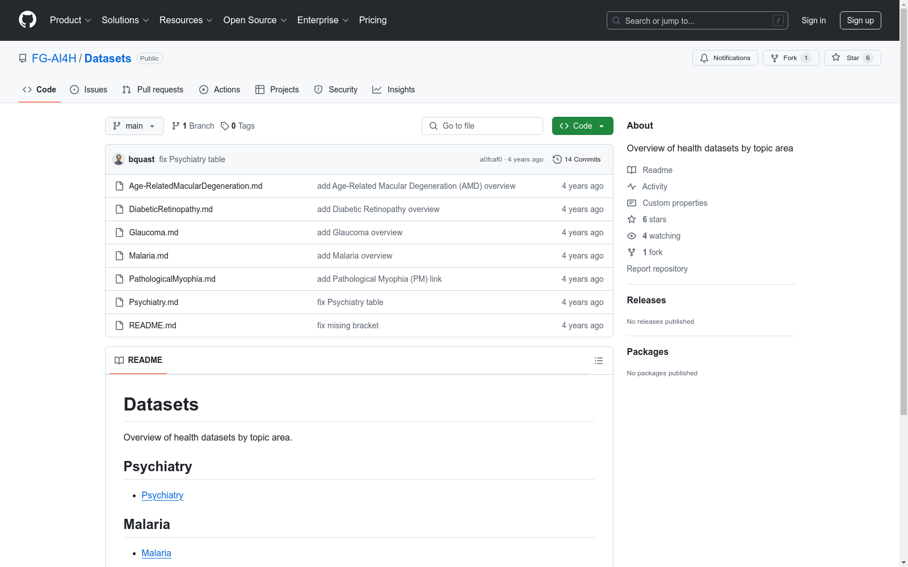
Task: Switch to the Insights tab
Action: pos(393,90)
